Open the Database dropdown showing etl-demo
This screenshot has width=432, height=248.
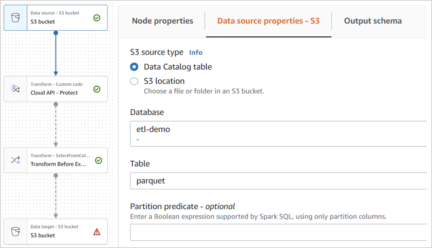pos(278,133)
